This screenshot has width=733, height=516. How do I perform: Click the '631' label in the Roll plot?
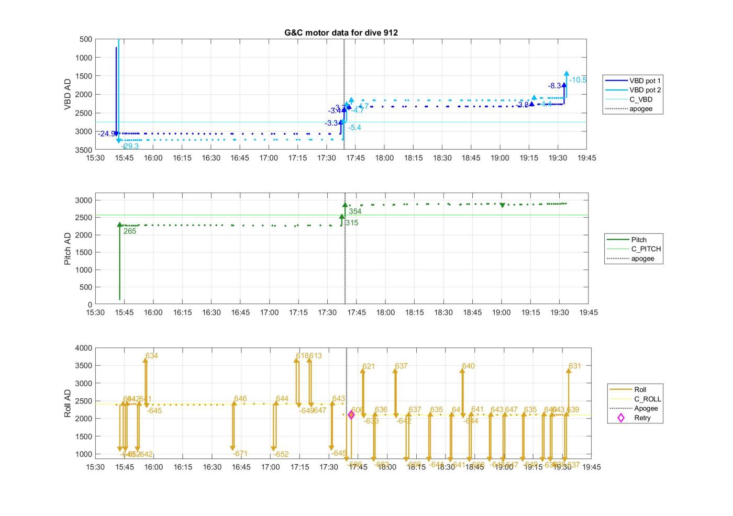point(575,366)
